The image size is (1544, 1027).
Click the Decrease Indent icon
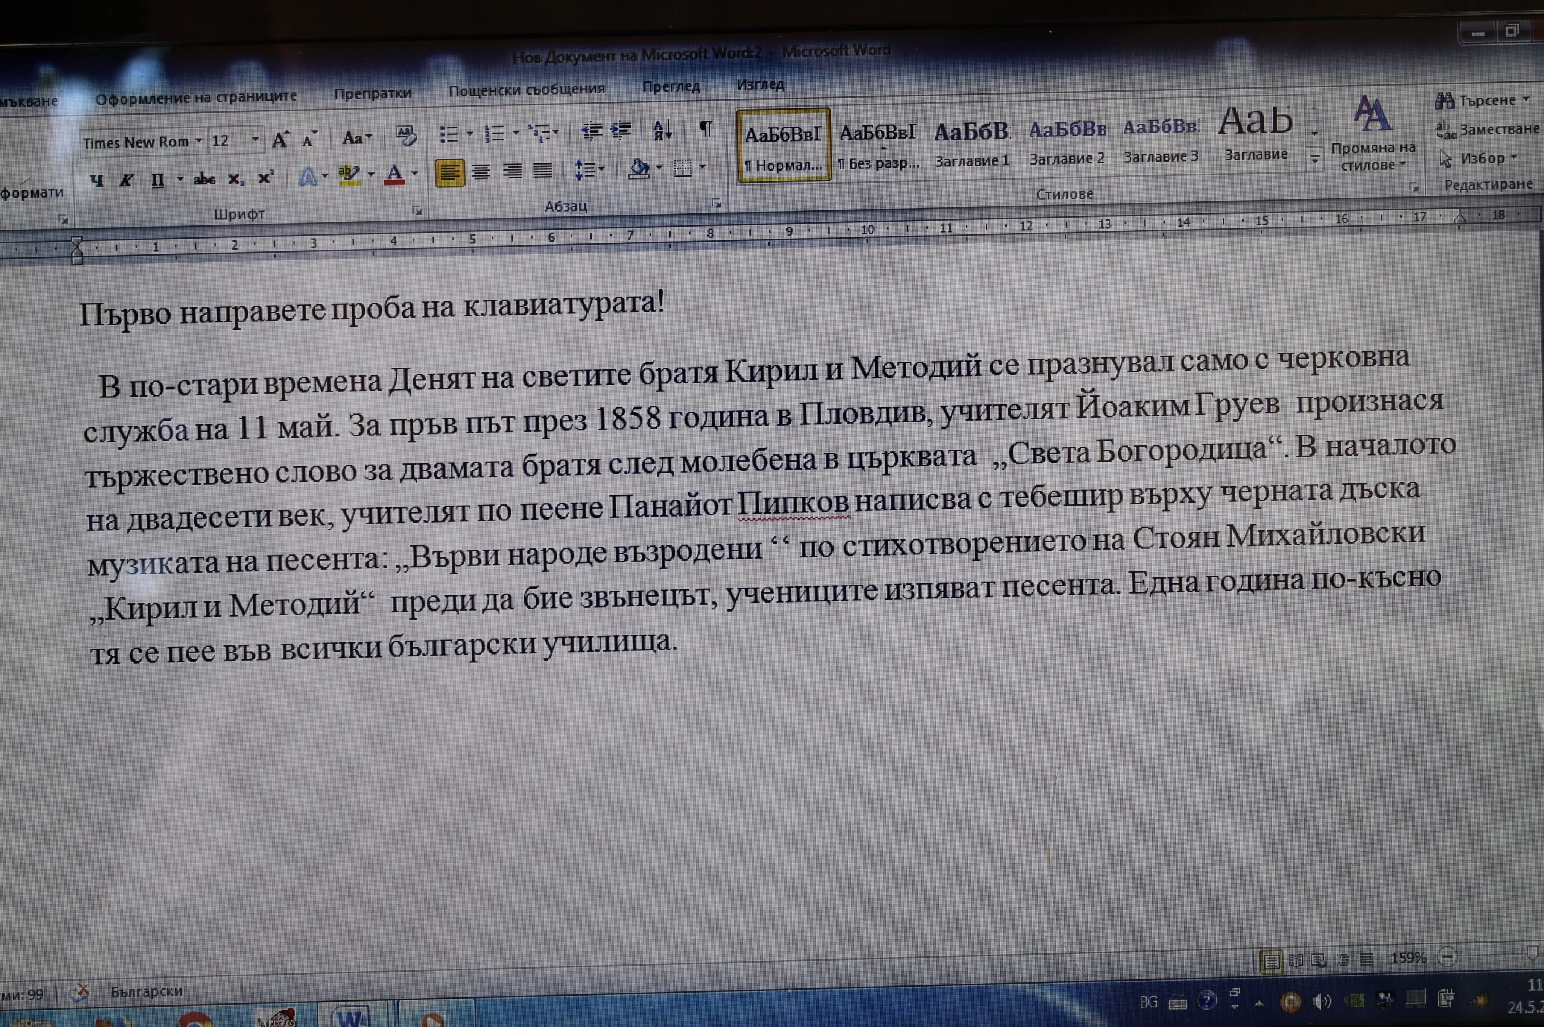click(591, 131)
